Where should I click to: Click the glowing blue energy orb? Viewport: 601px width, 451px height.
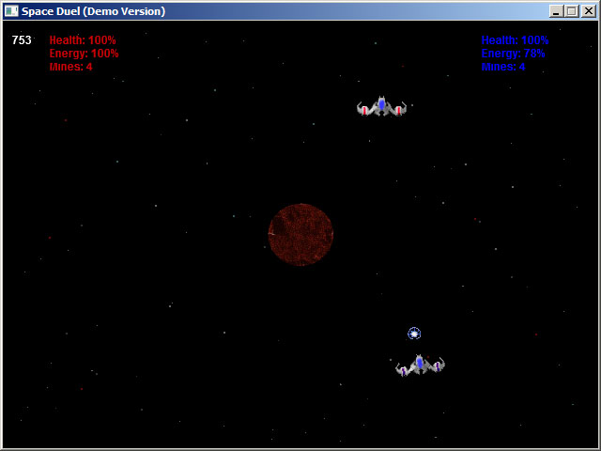414,334
